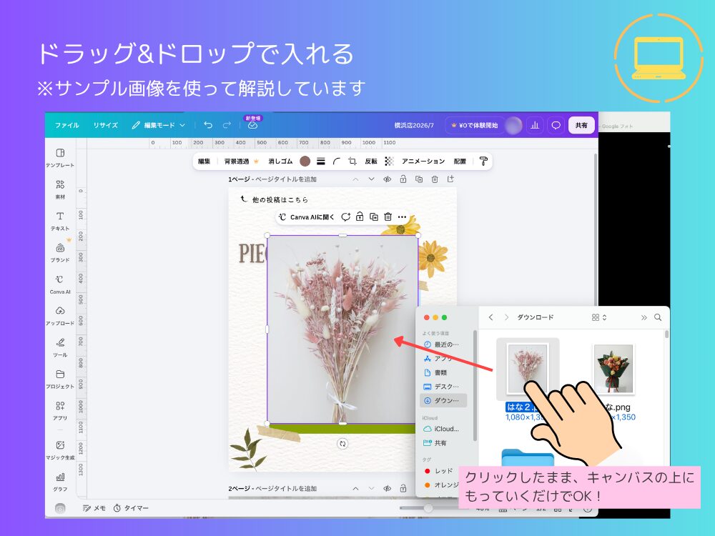Check the cloud save status icon

(252, 125)
